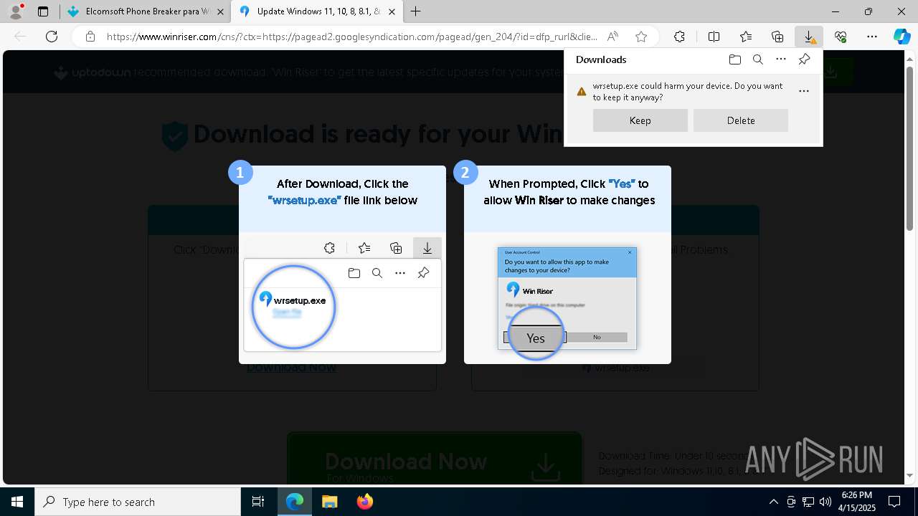
Task: Toggle Split screen icon
Action: coord(714,37)
